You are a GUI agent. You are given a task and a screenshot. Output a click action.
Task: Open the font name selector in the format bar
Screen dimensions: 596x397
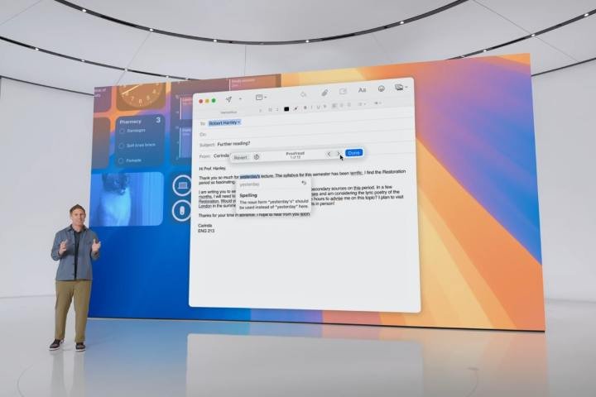[228, 112]
